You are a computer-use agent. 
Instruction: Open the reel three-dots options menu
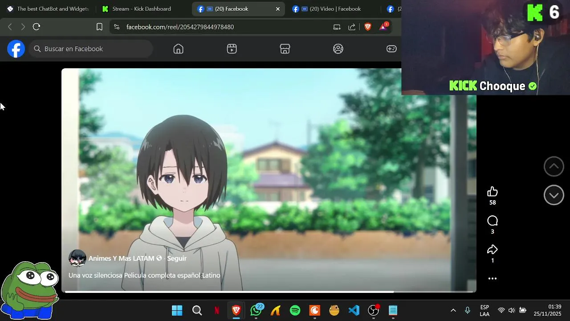click(493, 279)
